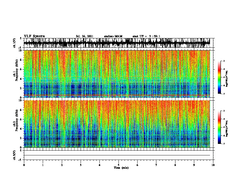Click the time axis tick label "7"
The height and width of the screenshot is (185, 240).
click(x=156, y=165)
